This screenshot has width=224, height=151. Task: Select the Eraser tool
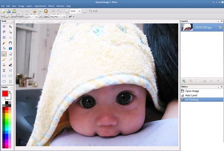coord(11,54)
